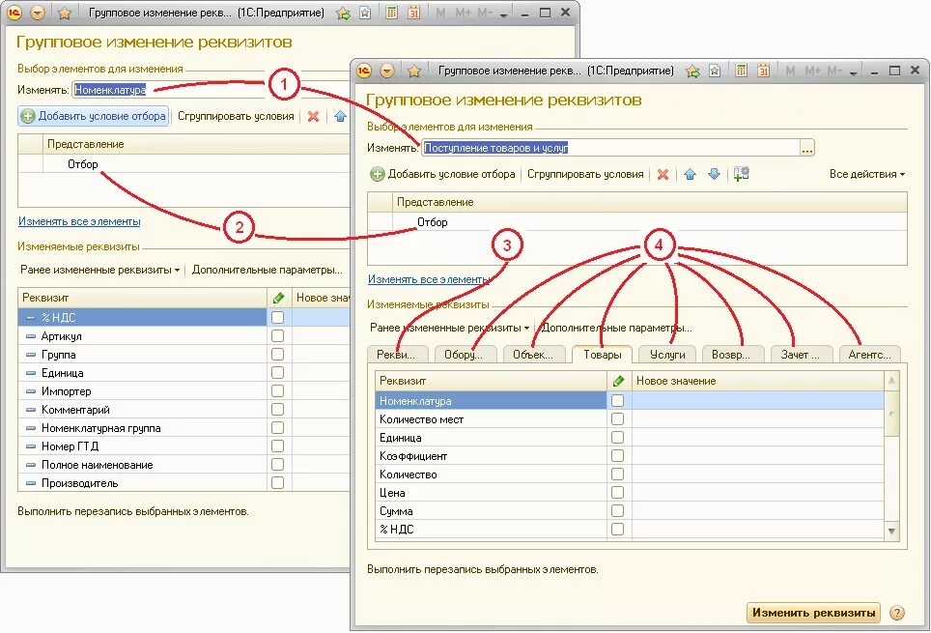The width and height of the screenshot is (931, 633).
Task: Check the Импортер checkbox in the back window
Action: (x=277, y=391)
